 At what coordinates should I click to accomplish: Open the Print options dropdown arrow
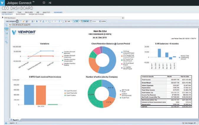(x=34, y=21)
